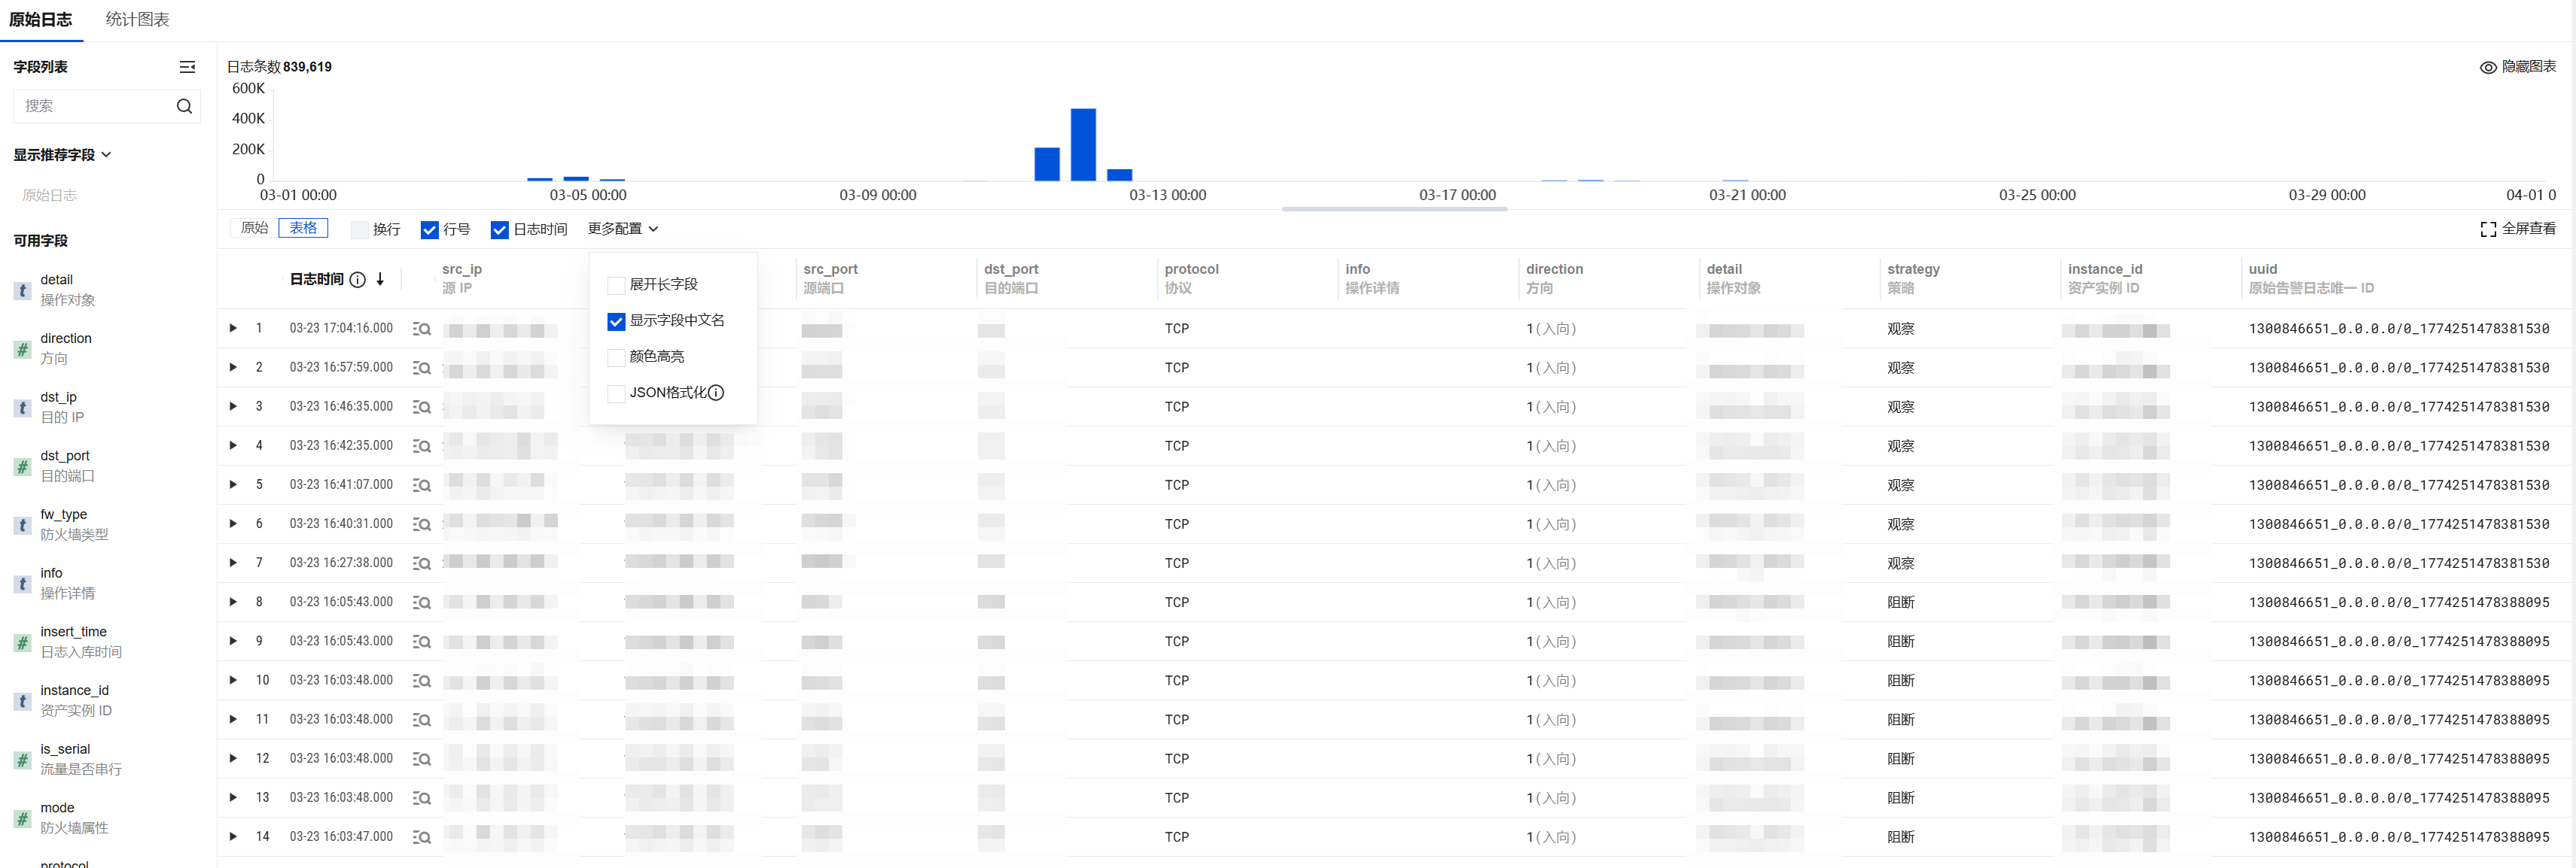
Task: Hide the chart using the eye icon
Action: (x=2488, y=67)
